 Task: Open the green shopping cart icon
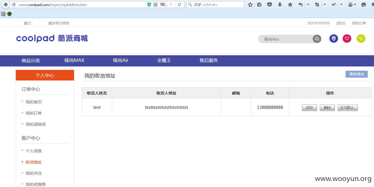click(x=361, y=38)
